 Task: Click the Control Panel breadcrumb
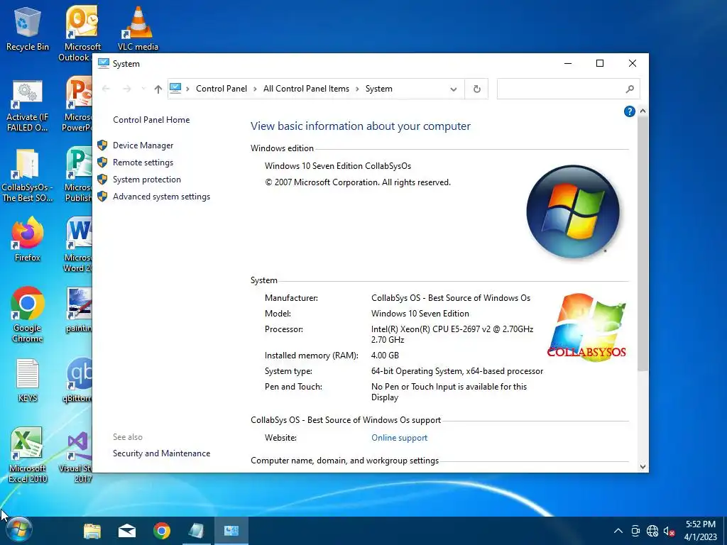tap(222, 89)
